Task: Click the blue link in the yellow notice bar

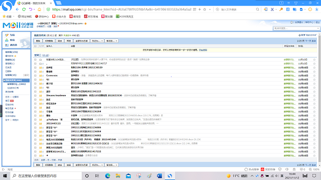Action: coord(203,50)
